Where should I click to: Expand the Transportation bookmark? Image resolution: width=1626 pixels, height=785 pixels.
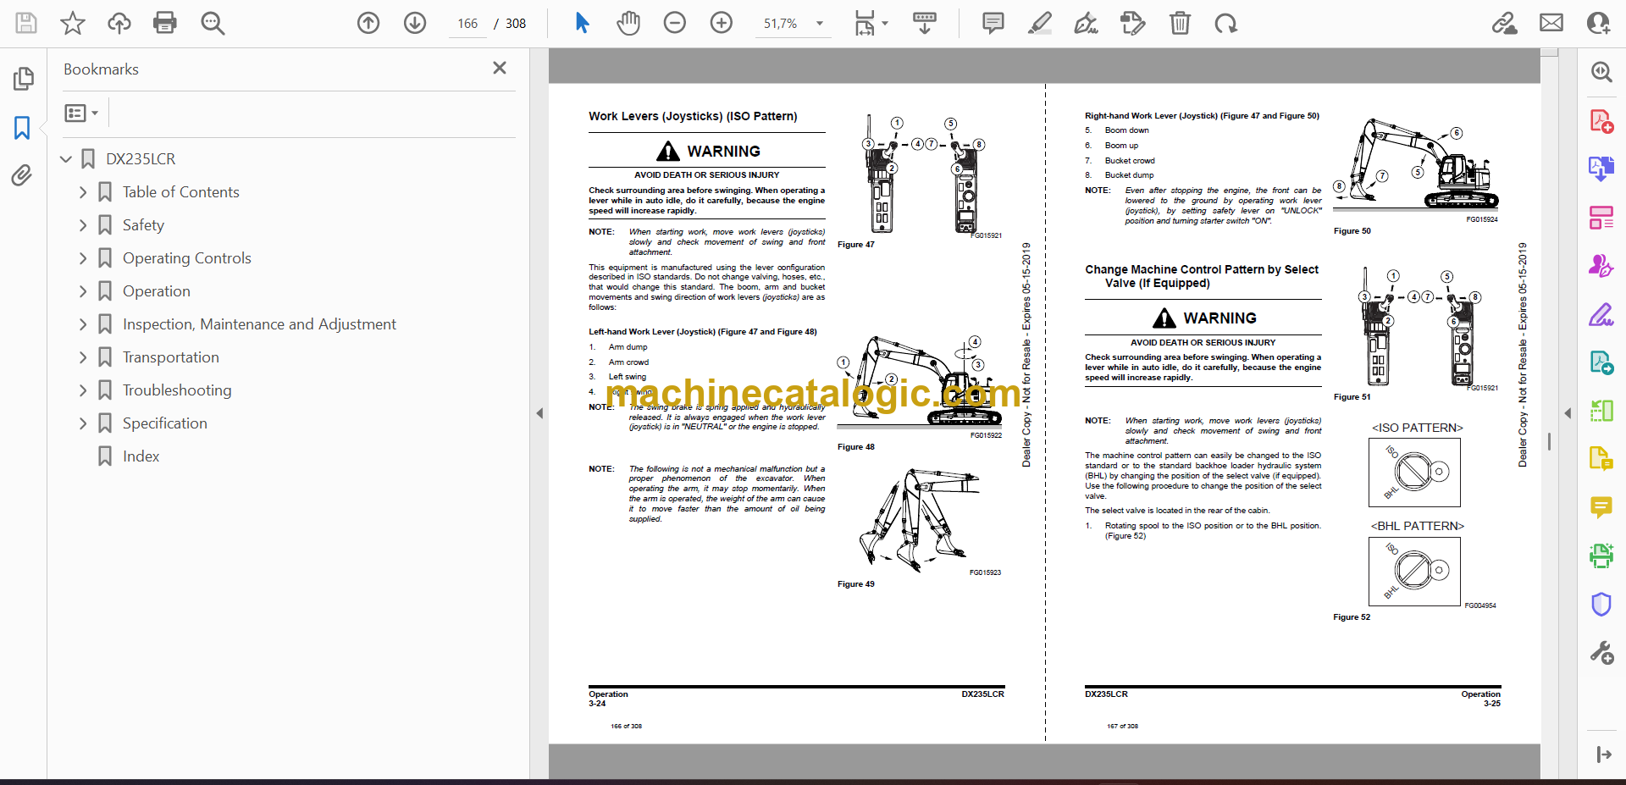(83, 357)
